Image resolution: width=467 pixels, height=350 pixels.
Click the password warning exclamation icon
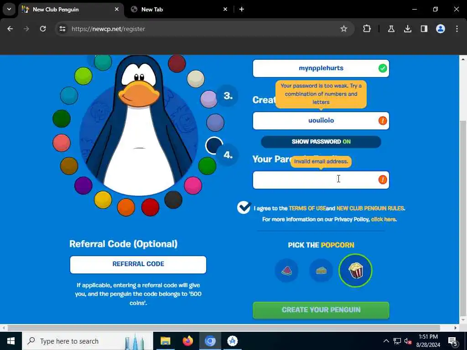(383, 120)
